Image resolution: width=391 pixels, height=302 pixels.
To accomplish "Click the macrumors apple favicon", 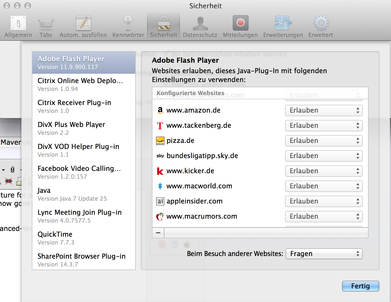I will click(160, 217).
